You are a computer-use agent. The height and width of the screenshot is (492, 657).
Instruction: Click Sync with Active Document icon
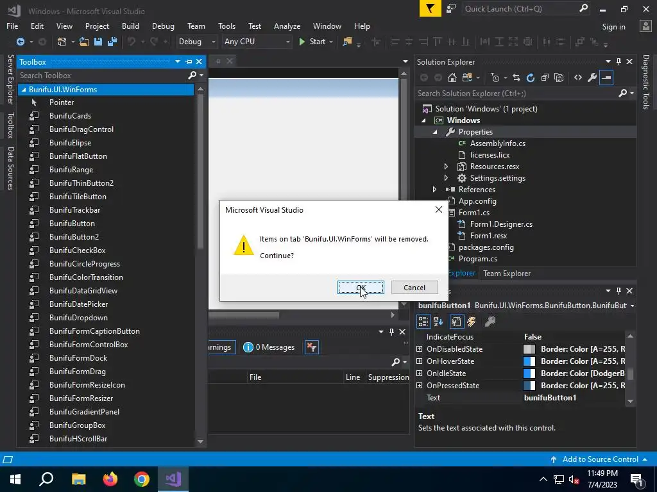pos(516,78)
